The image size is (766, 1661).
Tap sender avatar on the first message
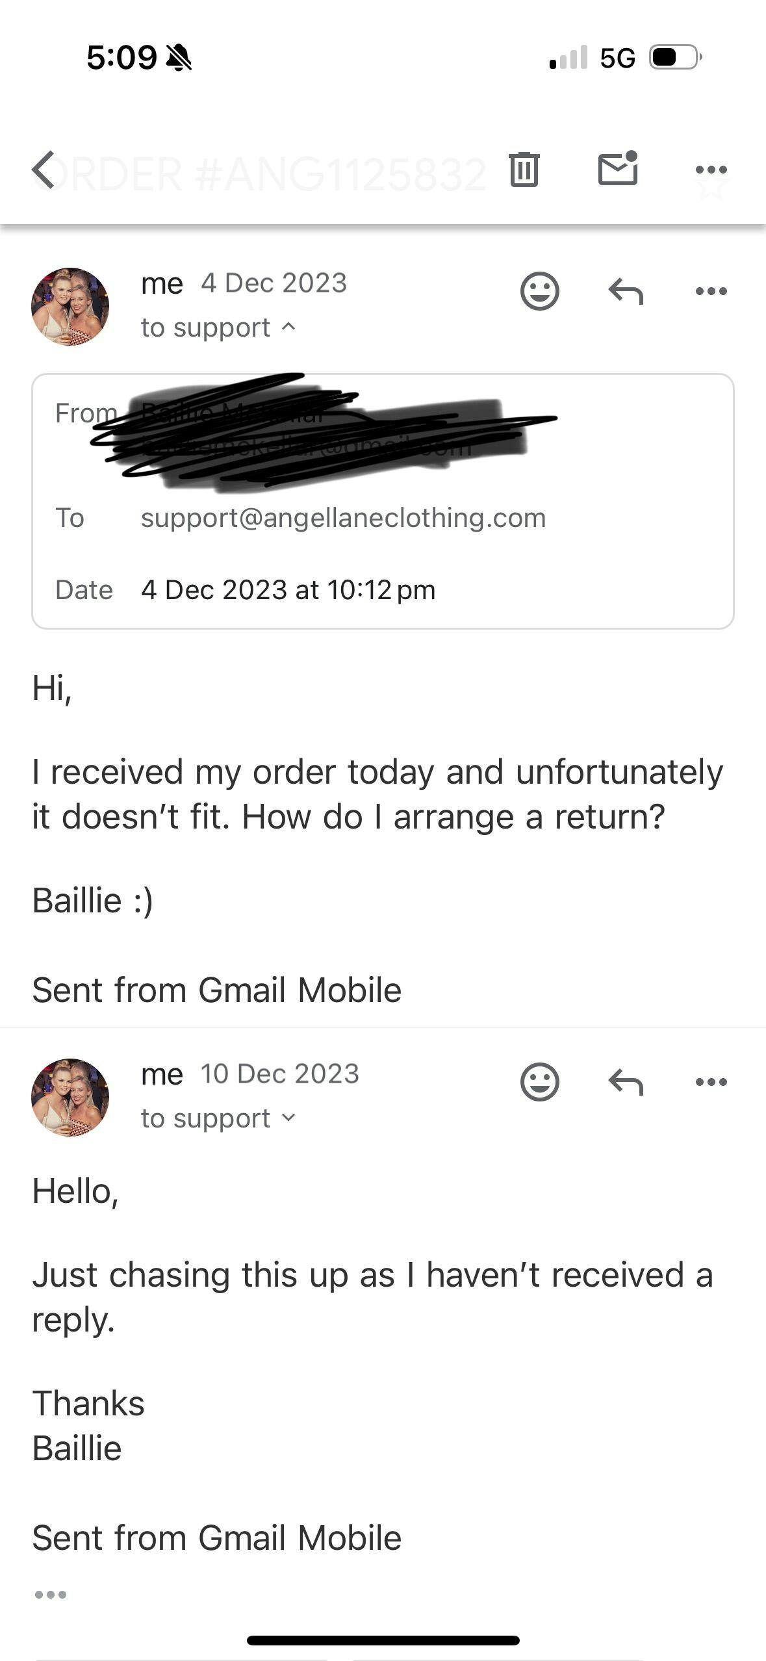(x=70, y=307)
